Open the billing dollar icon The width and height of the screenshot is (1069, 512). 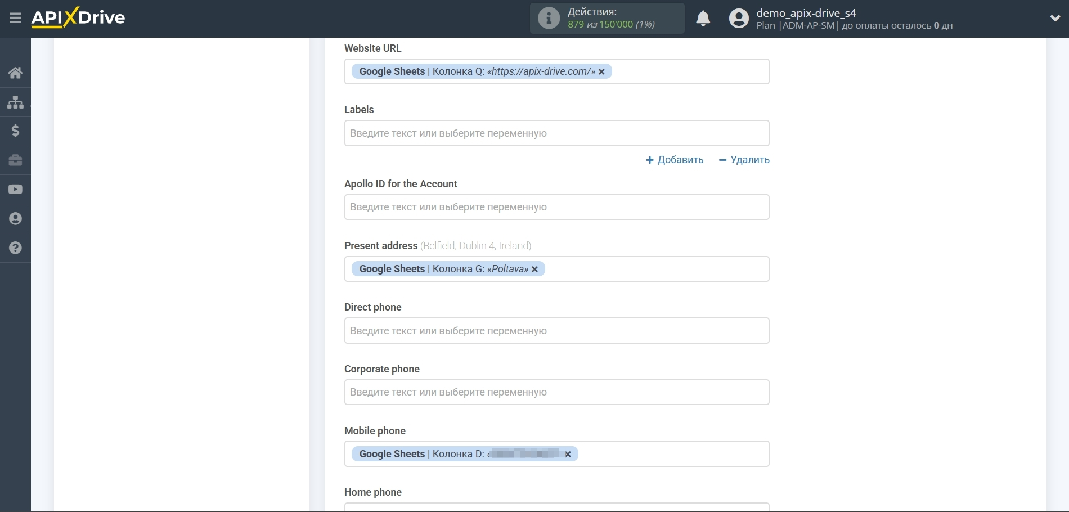[15, 131]
